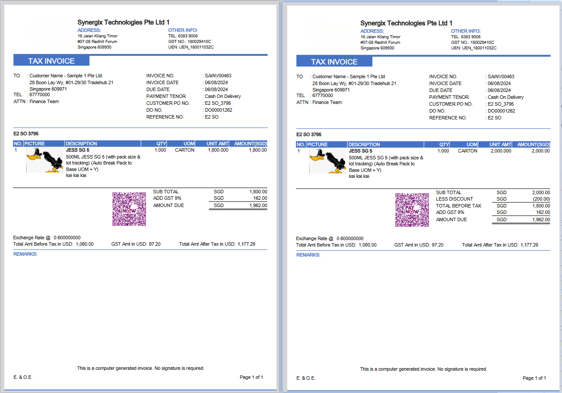Click the Page 1 of 1 label on right invoice
This screenshot has width=562, height=393.
535,378
